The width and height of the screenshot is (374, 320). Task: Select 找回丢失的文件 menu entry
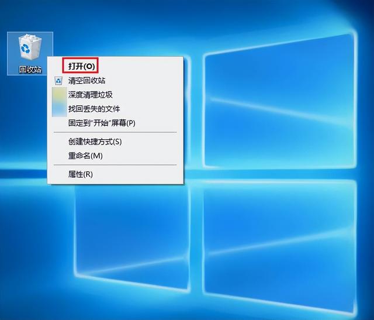[116, 109]
